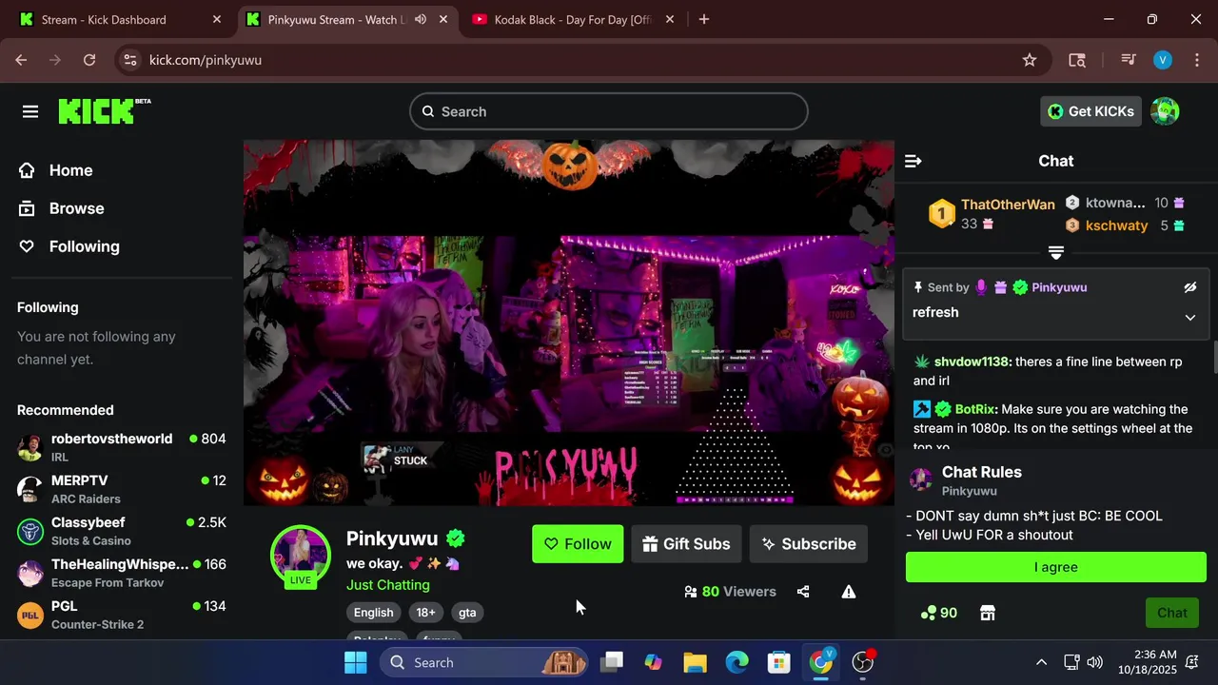Open kschwaty gifter entry
This screenshot has height=685, width=1218.
(1116, 225)
